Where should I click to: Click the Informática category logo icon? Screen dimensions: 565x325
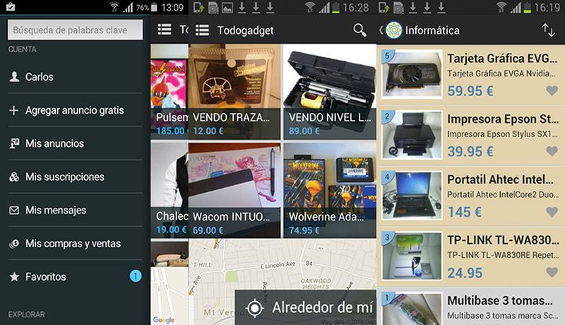(x=393, y=30)
